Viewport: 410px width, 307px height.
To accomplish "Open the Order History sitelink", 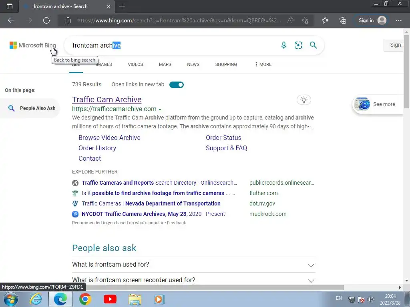I will point(97,148).
